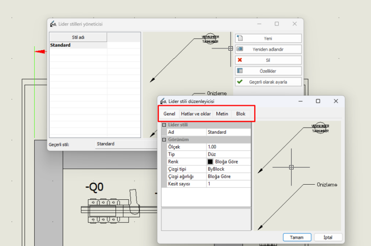Open the Çizgi tipi ByBlock value

click(228, 169)
